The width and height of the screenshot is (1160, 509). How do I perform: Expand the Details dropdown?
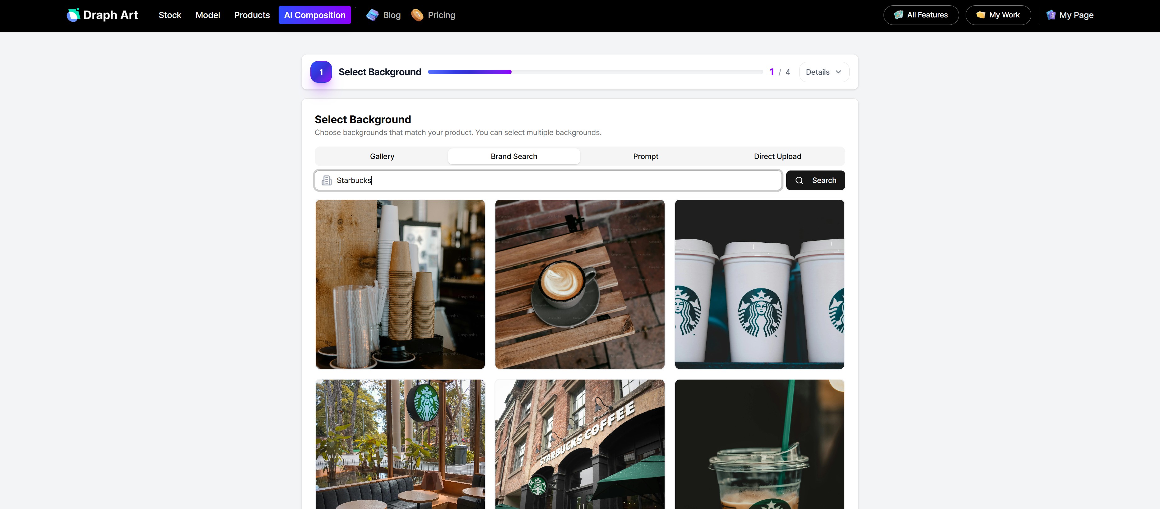click(x=824, y=72)
